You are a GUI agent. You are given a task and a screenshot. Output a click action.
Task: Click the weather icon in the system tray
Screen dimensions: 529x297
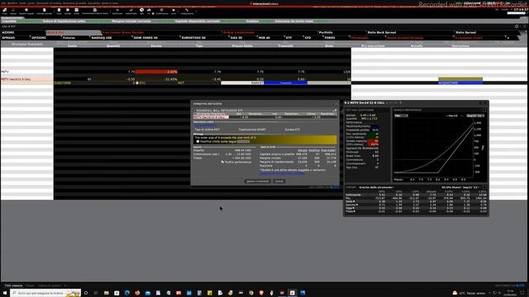(455, 293)
